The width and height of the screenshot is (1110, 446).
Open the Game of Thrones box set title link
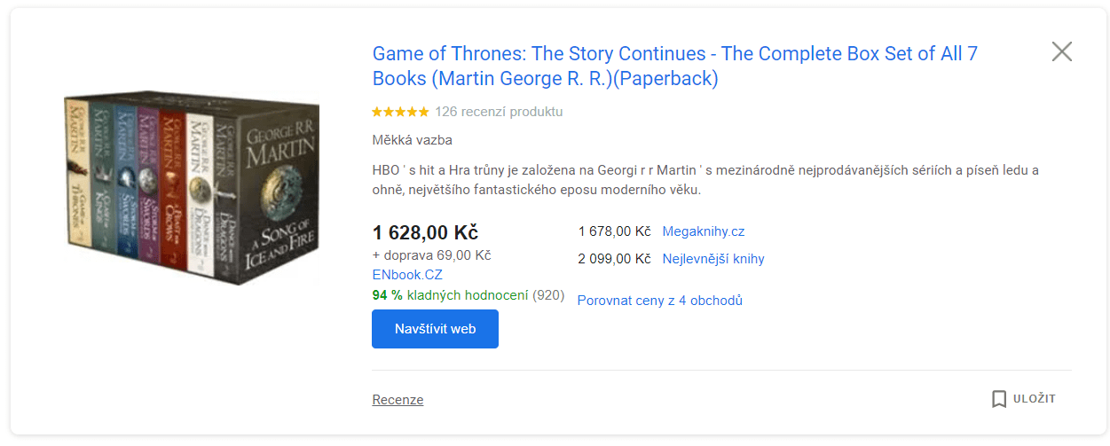674,67
